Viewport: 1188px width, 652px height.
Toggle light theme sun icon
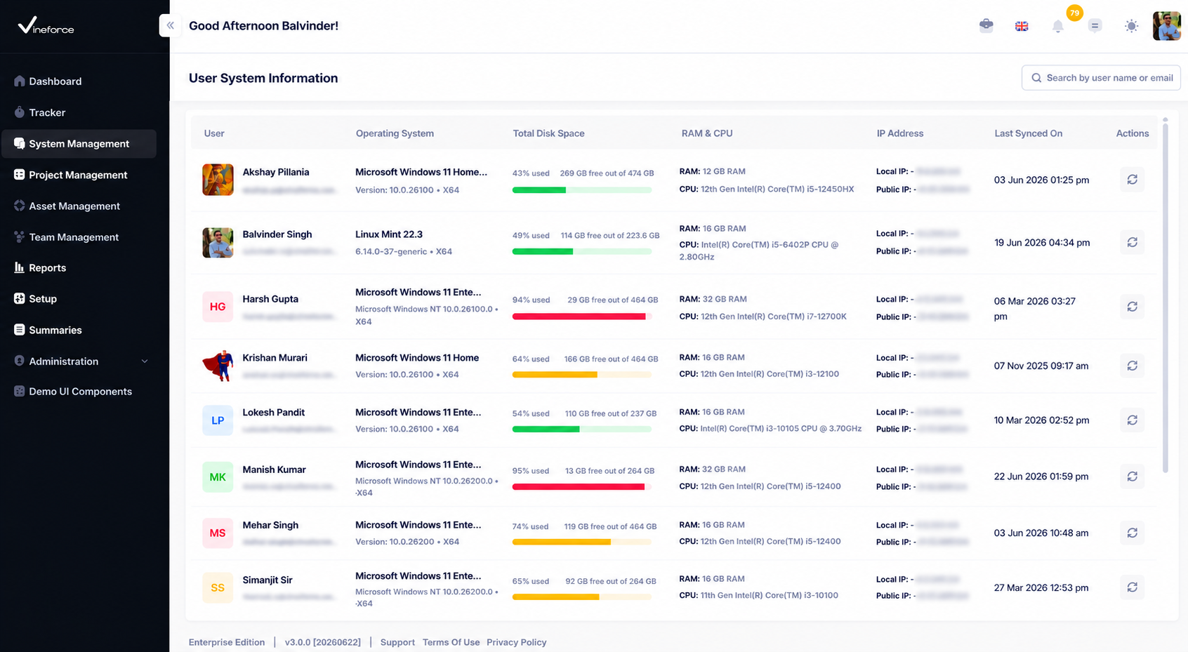(1131, 26)
